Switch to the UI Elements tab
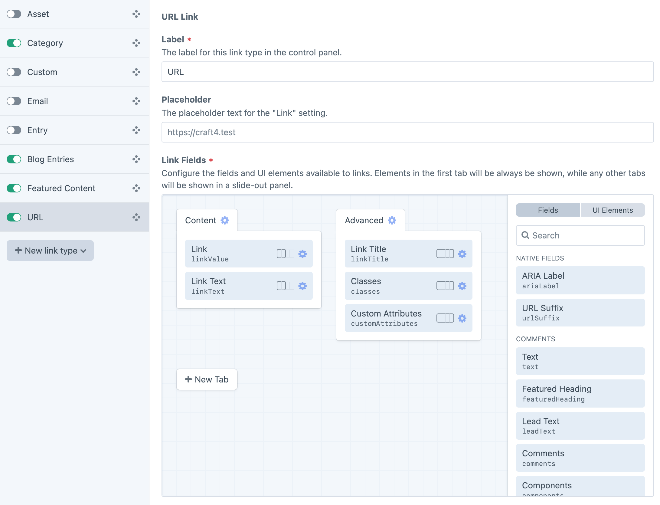This screenshot has width=660, height=505. (612, 210)
